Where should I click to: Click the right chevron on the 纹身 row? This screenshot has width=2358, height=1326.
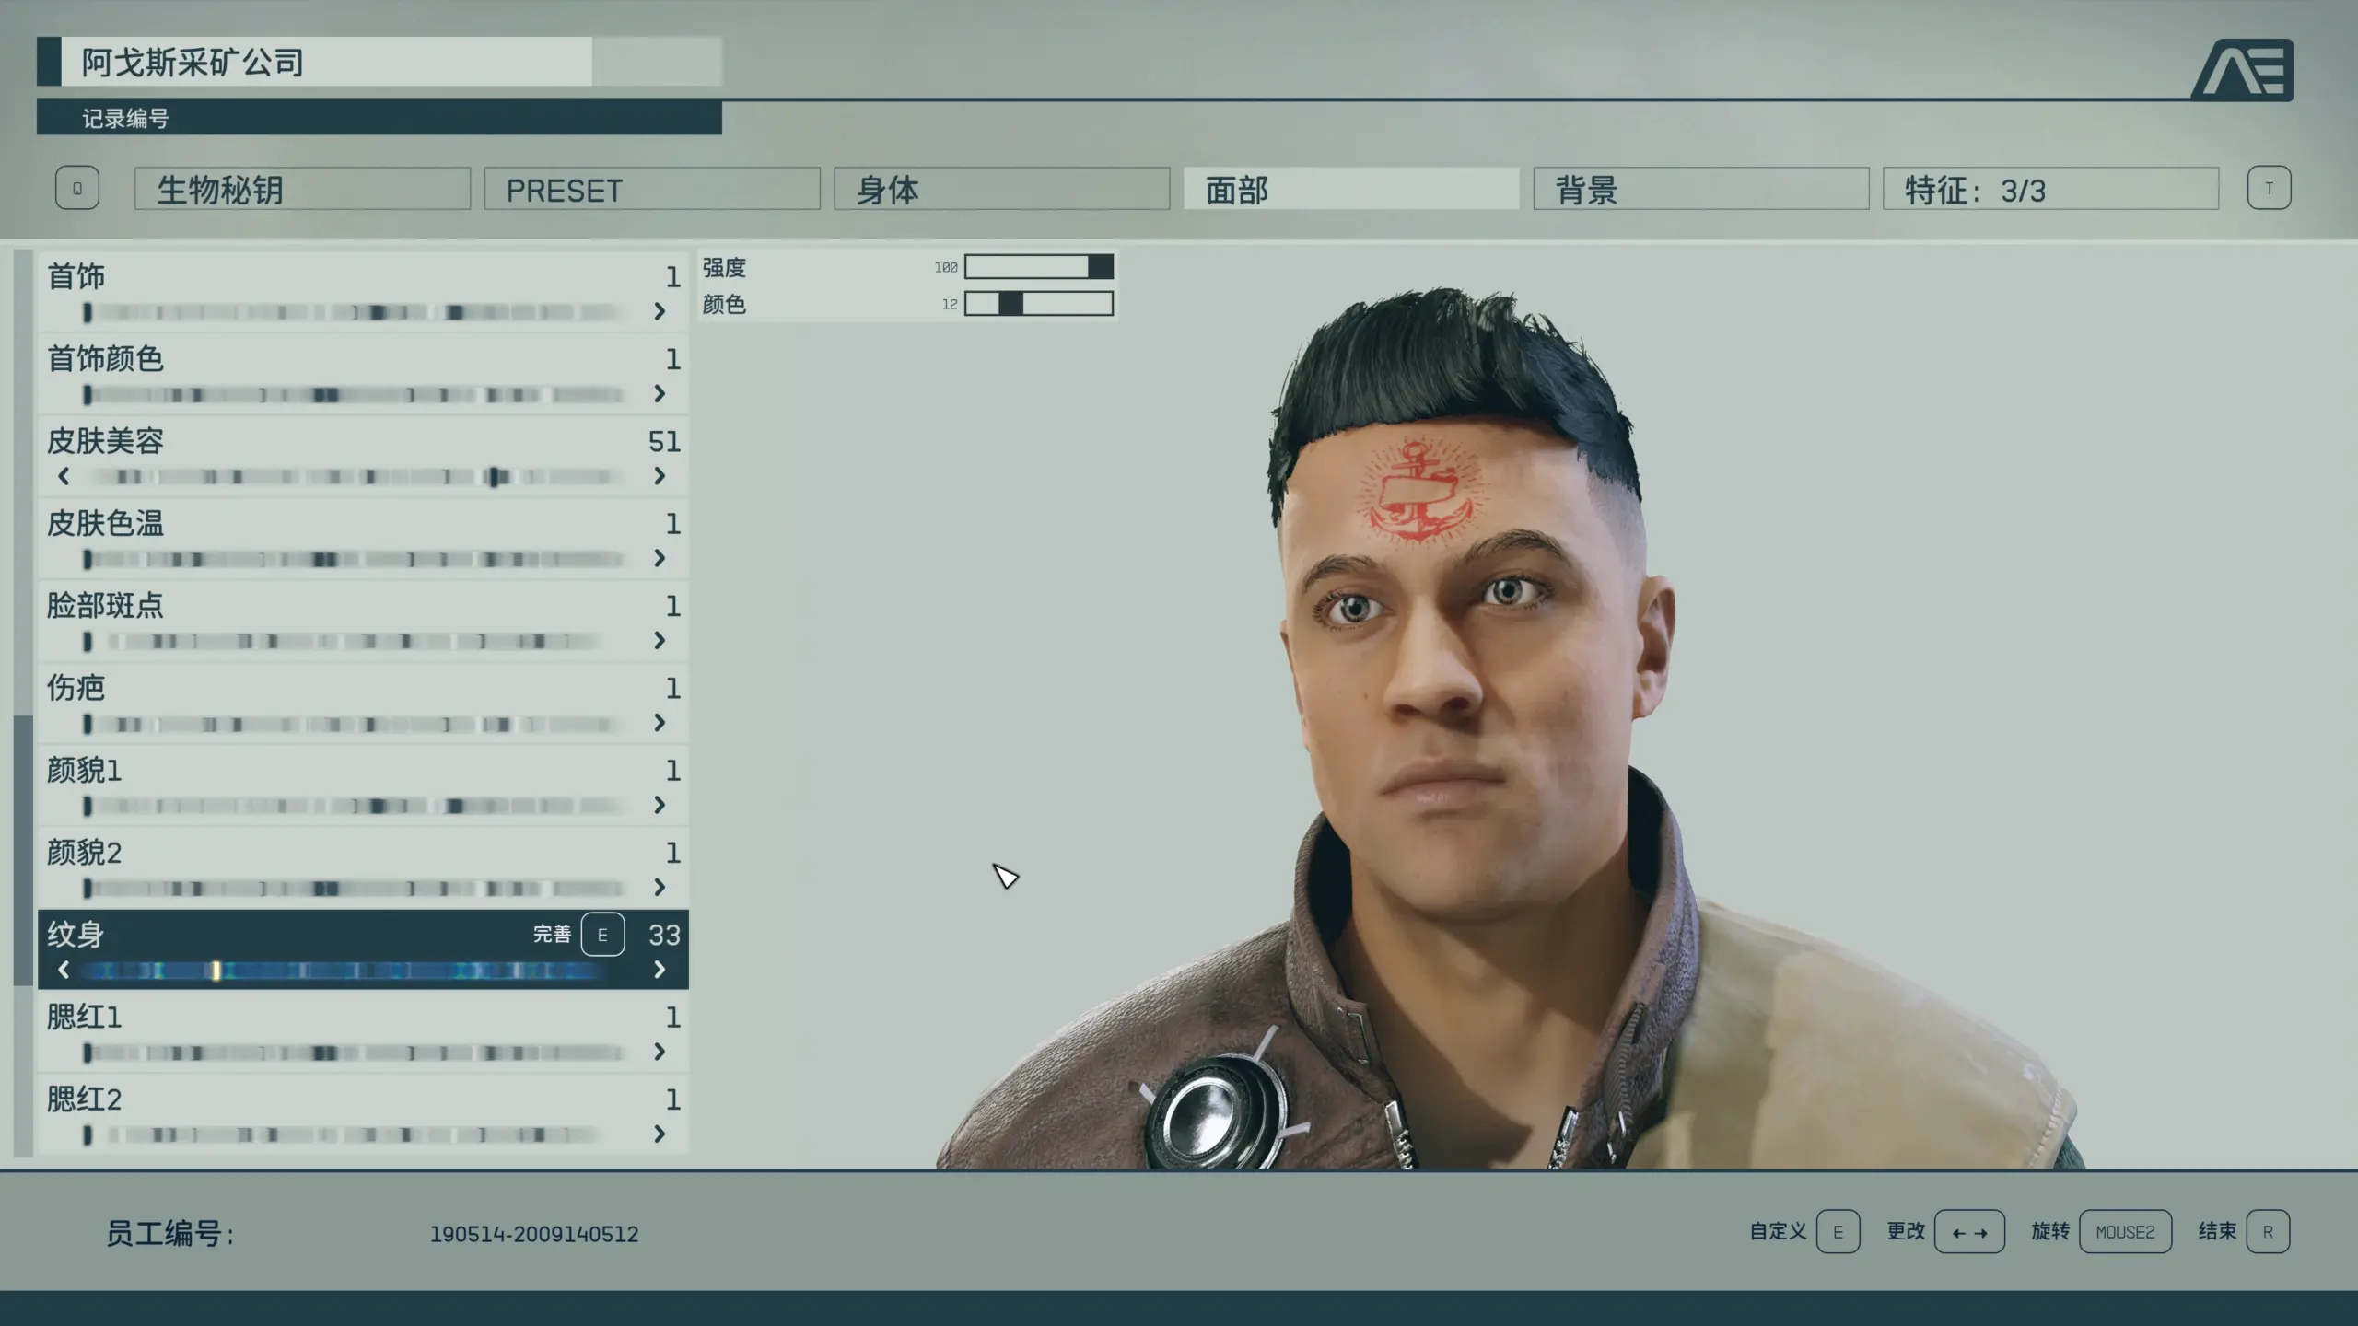click(660, 970)
